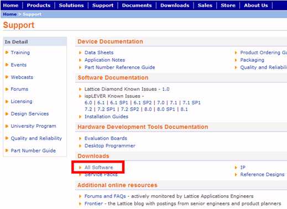287x209 pixels.
Task: Click the Home breadcrumb link
Action: click(x=10, y=14)
